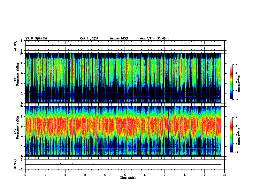Screen dimensions: 253x196
Task: Click the "VLF Spectra" plot title
Action: point(36,38)
